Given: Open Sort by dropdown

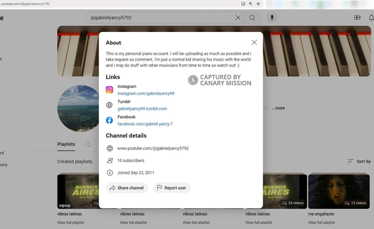Looking at the screenshot, I should pyautogui.click(x=359, y=161).
